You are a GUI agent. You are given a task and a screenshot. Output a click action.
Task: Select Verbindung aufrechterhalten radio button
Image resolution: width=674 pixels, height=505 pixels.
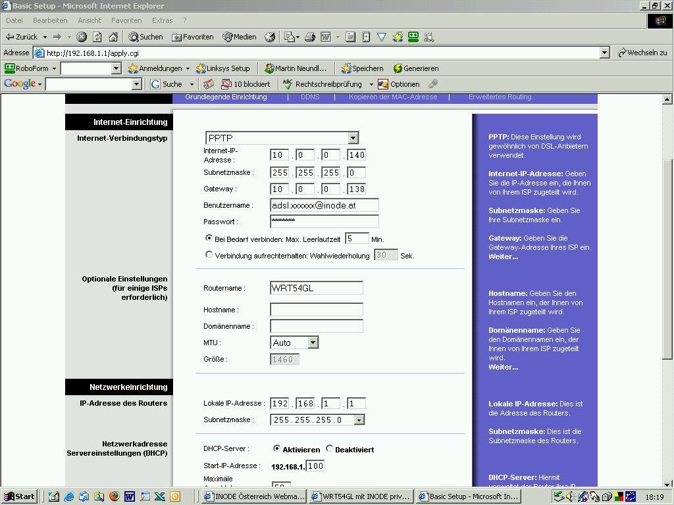(x=209, y=254)
